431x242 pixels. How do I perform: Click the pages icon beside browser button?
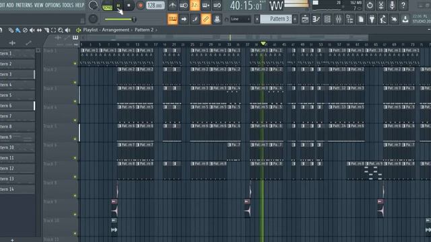(x=361, y=19)
